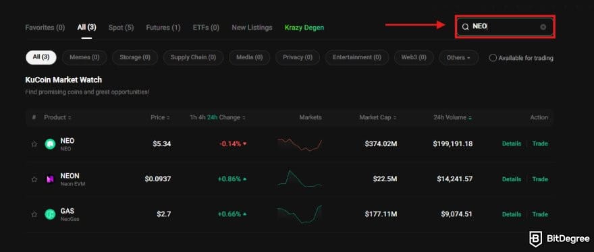The height and width of the screenshot is (252, 594).
Task: Open Details for GAS
Action: pos(512,214)
